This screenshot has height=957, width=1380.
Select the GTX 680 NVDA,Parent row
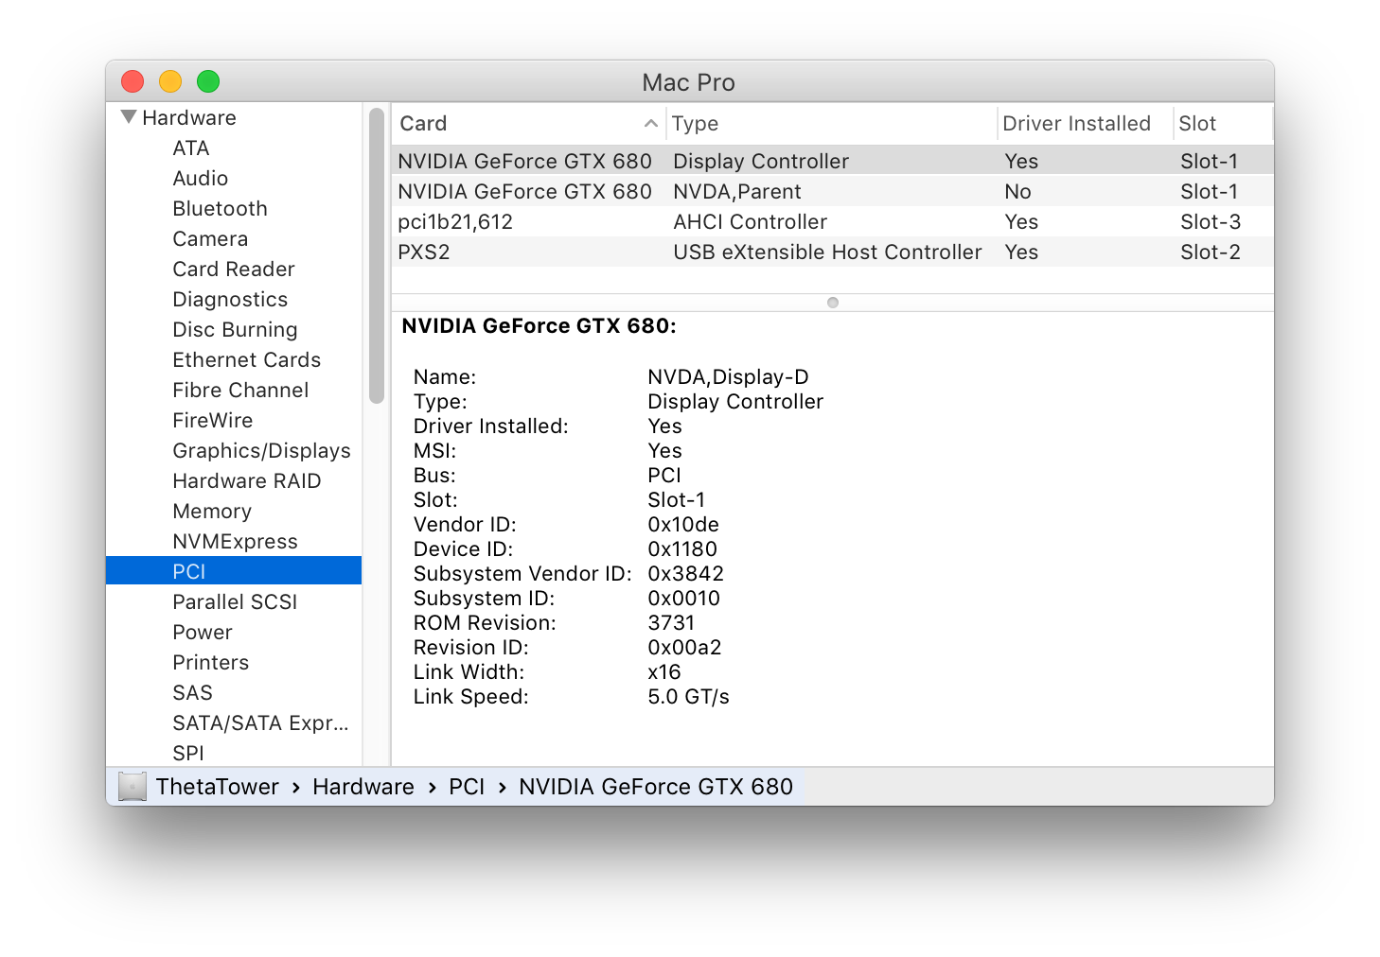[x=833, y=191]
